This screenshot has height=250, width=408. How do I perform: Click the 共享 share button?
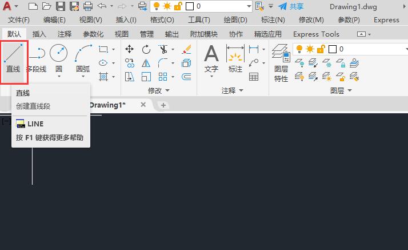coord(291,6)
